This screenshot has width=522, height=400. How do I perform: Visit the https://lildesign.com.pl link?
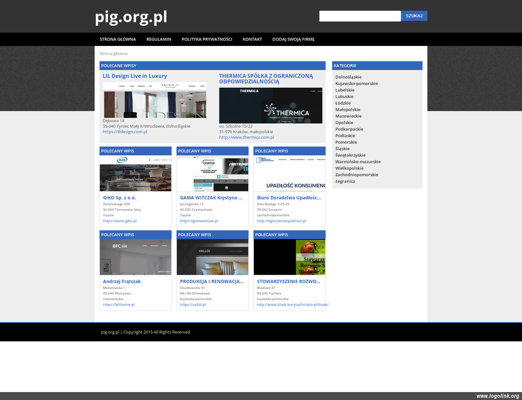125,132
